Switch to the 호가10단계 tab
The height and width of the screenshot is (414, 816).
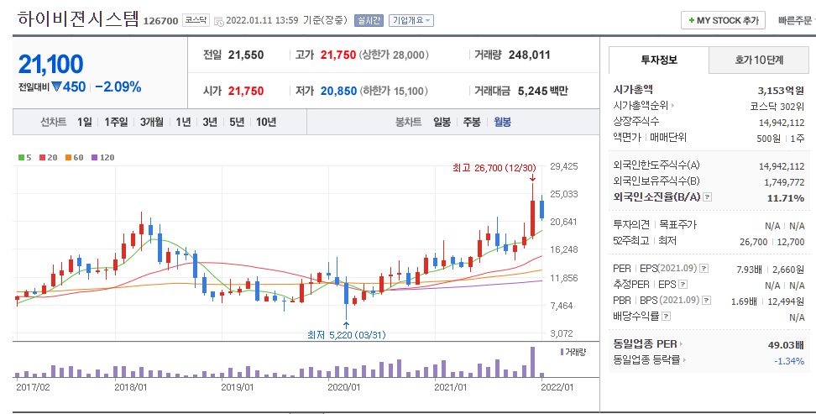759,60
